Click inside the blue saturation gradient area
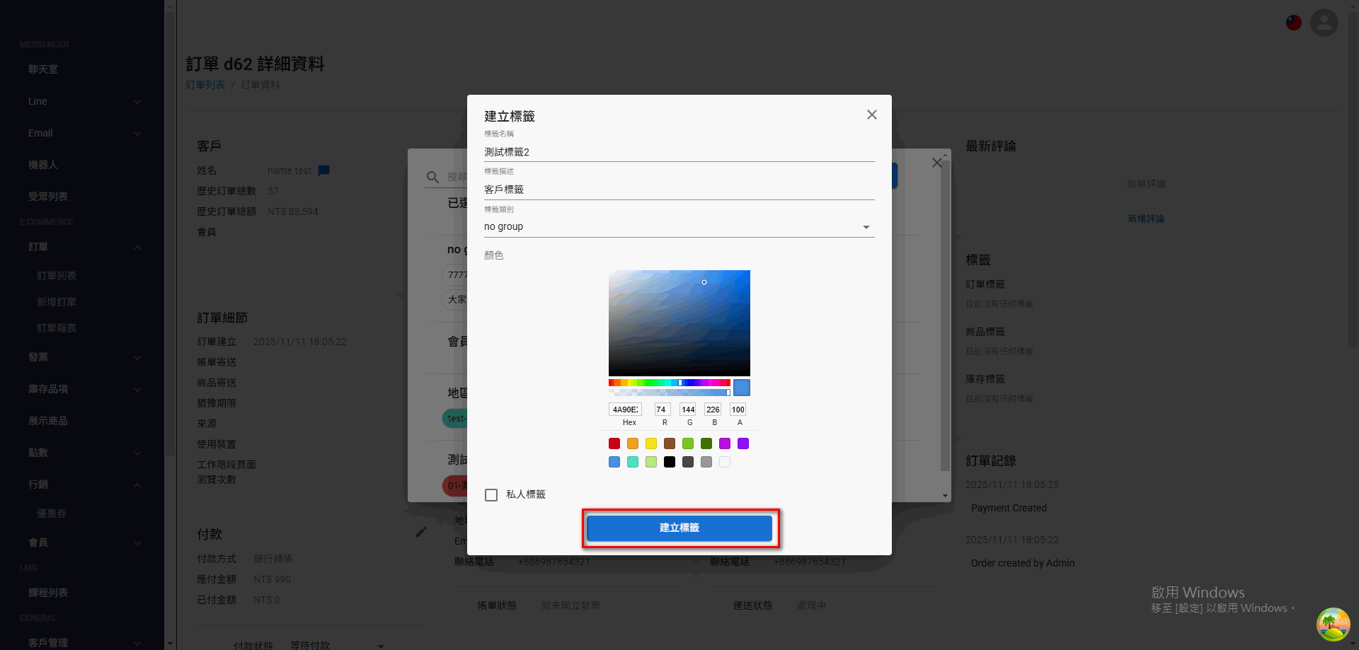 [x=679, y=323]
